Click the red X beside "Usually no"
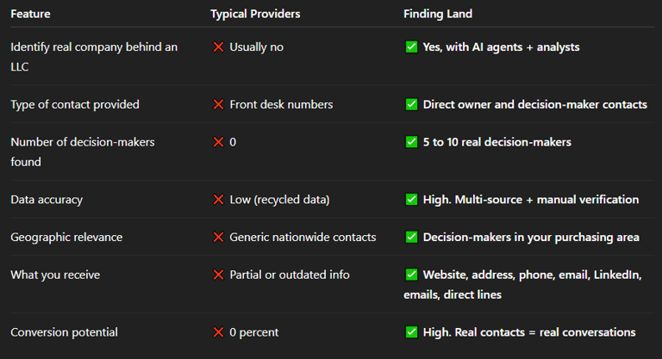 pos(218,47)
